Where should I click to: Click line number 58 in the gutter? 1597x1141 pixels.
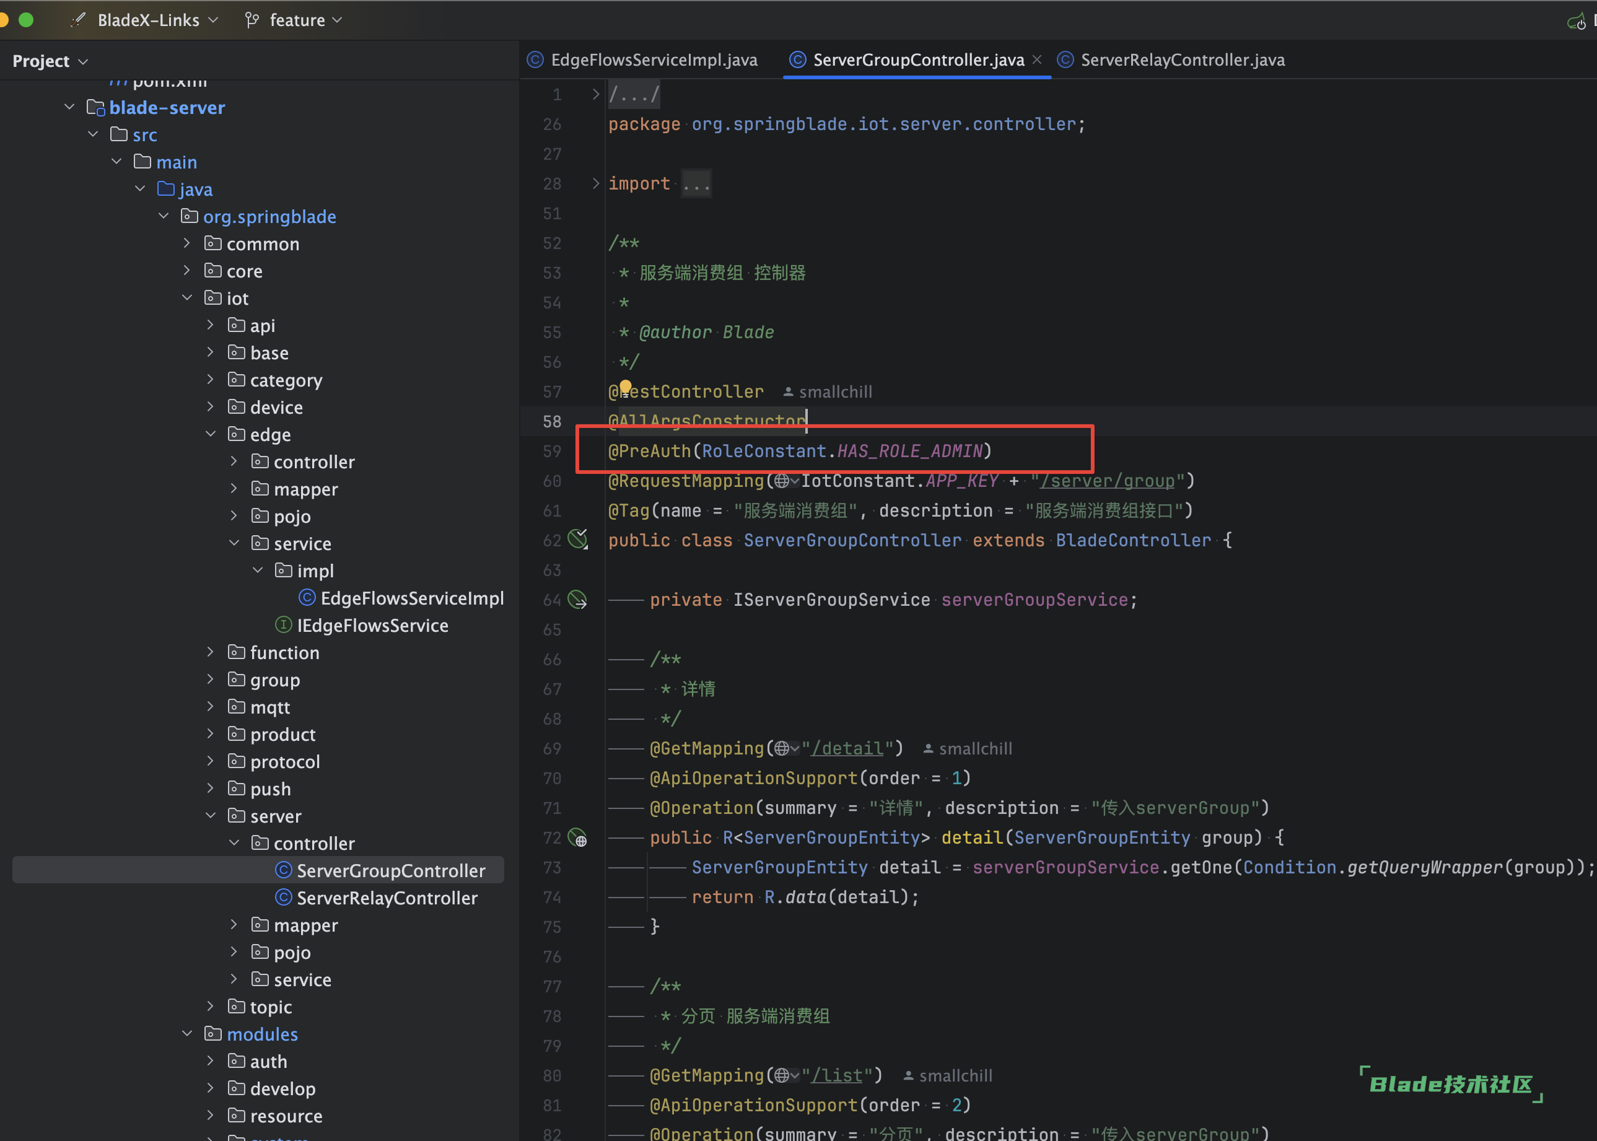(552, 422)
